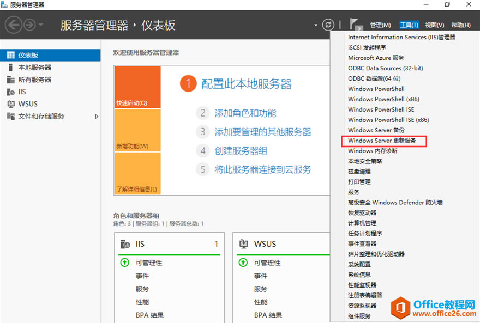Screen dimensions: 480x323
Task: Click server manager title bar app icon
Action: (x=4, y=4)
